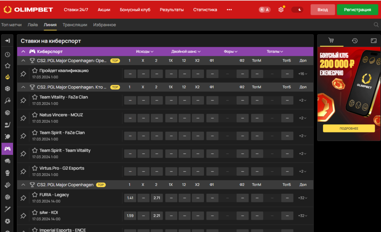Screen dimensions: 381x232
Task: Favorite the Пройдет квалификацию star
Action: (35, 71)
